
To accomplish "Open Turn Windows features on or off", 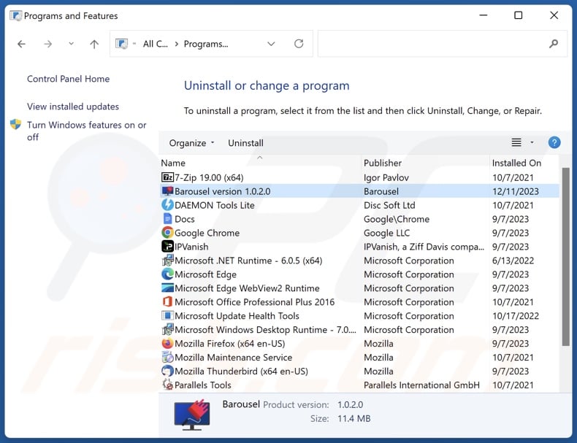I will click(86, 131).
